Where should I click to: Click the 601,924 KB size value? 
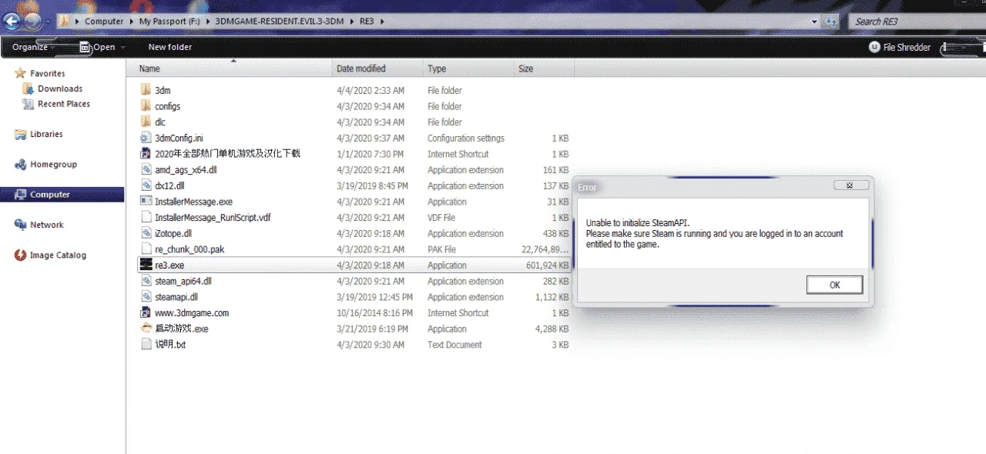click(x=547, y=265)
